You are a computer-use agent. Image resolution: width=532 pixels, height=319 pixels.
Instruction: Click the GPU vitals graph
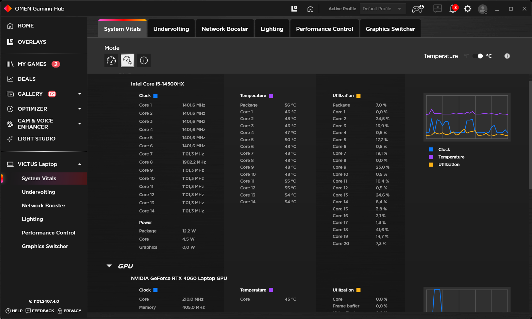[x=467, y=299]
